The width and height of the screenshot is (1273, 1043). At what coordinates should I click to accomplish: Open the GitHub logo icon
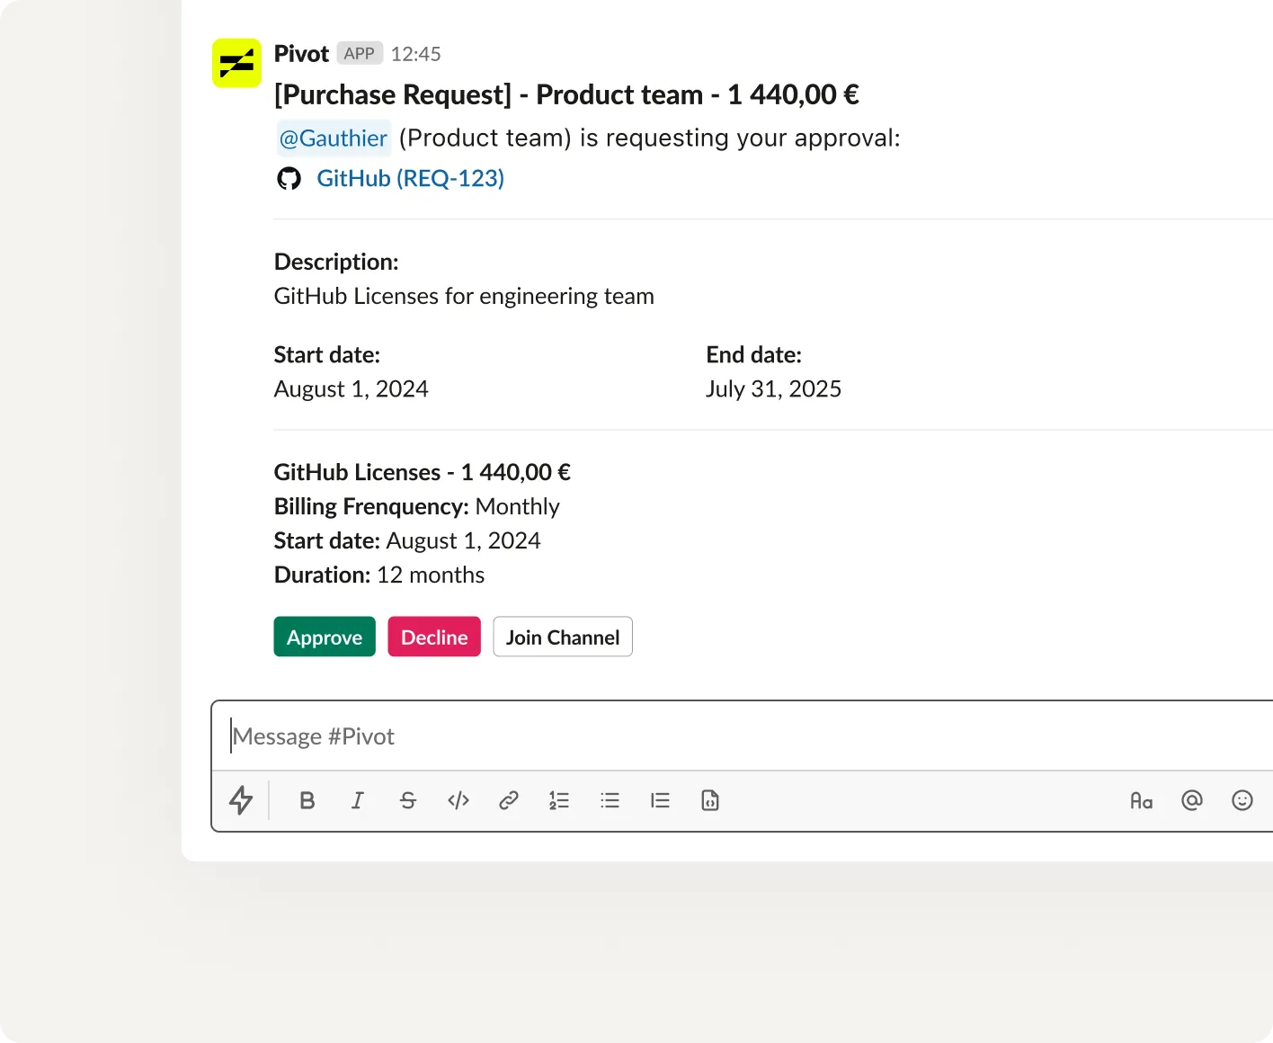point(289,179)
